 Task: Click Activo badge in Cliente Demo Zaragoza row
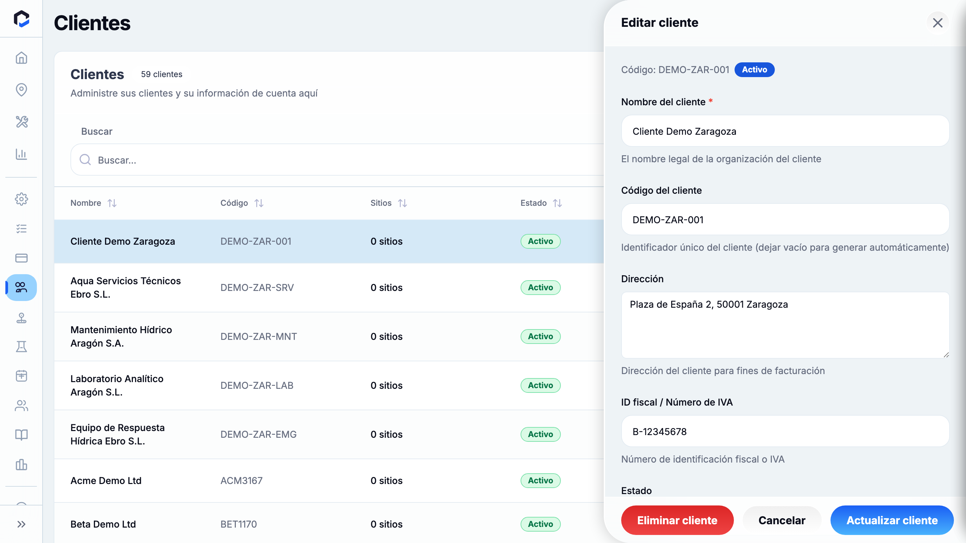point(540,241)
